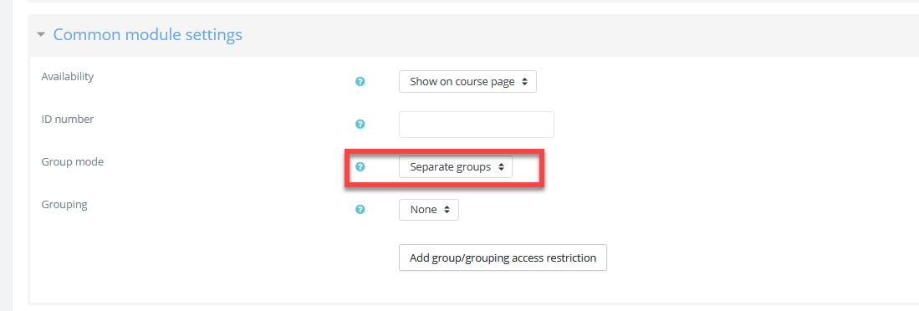Collapse section using the triangle beside Common module settings
This screenshot has width=919, height=311.
pyautogui.click(x=40, y=35)
